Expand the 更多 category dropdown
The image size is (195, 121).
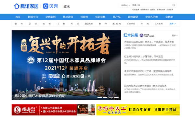(x=173, y=24)
